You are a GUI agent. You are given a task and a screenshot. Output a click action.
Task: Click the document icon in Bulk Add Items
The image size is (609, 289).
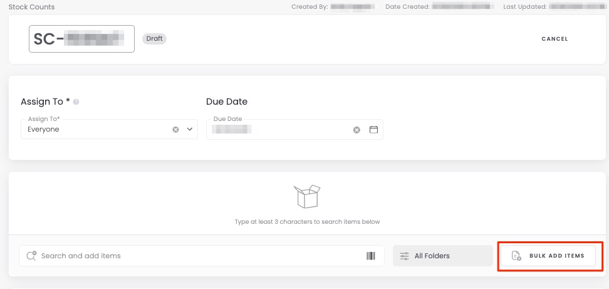pyautogui.click(x=516, y=256)
